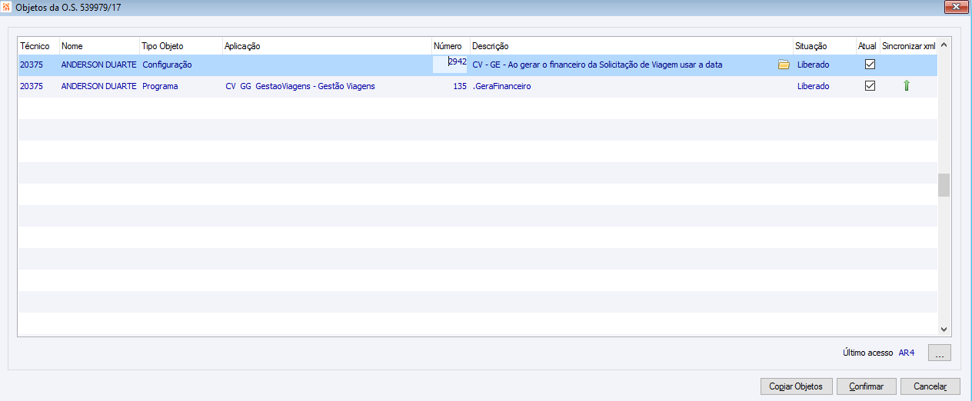Click the scrollbar's up arrow
This screenshot has width=972, height=401.
944,45
